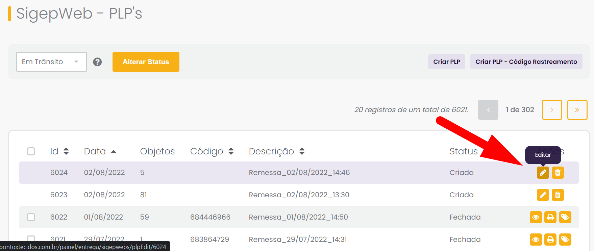This screenshot has width=594, height=251.
Task: Click the Alterar Status button
Action: tap(146, 62)
